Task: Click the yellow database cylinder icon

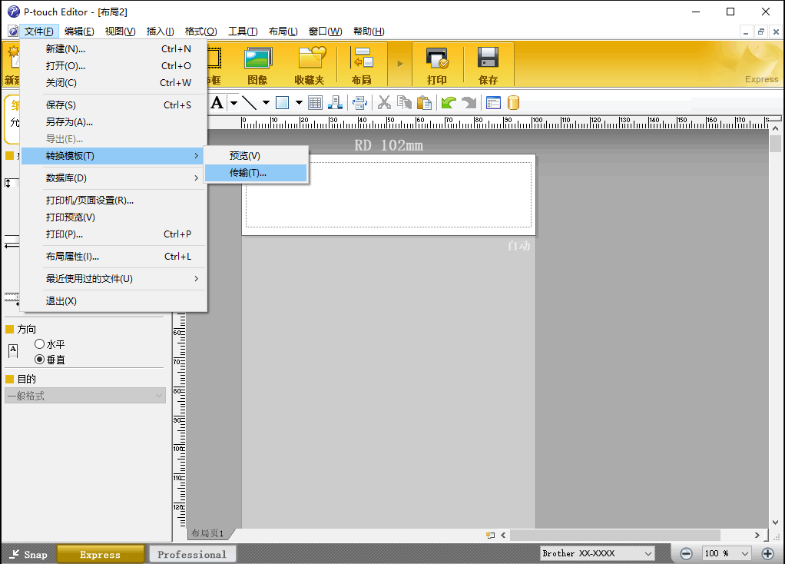Action: coord(513,103)
